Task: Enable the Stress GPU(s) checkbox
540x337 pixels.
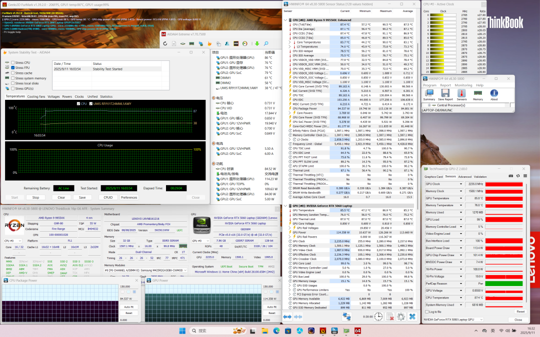Action: [x=12, y=88]
